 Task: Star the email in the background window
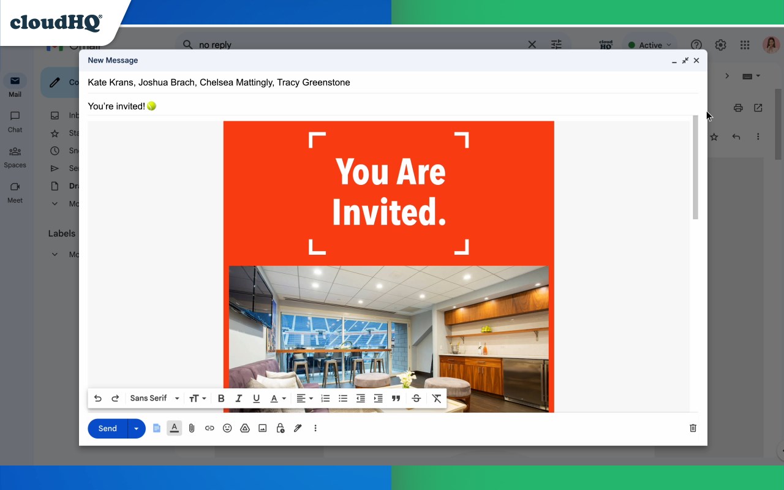coord(714,137)
